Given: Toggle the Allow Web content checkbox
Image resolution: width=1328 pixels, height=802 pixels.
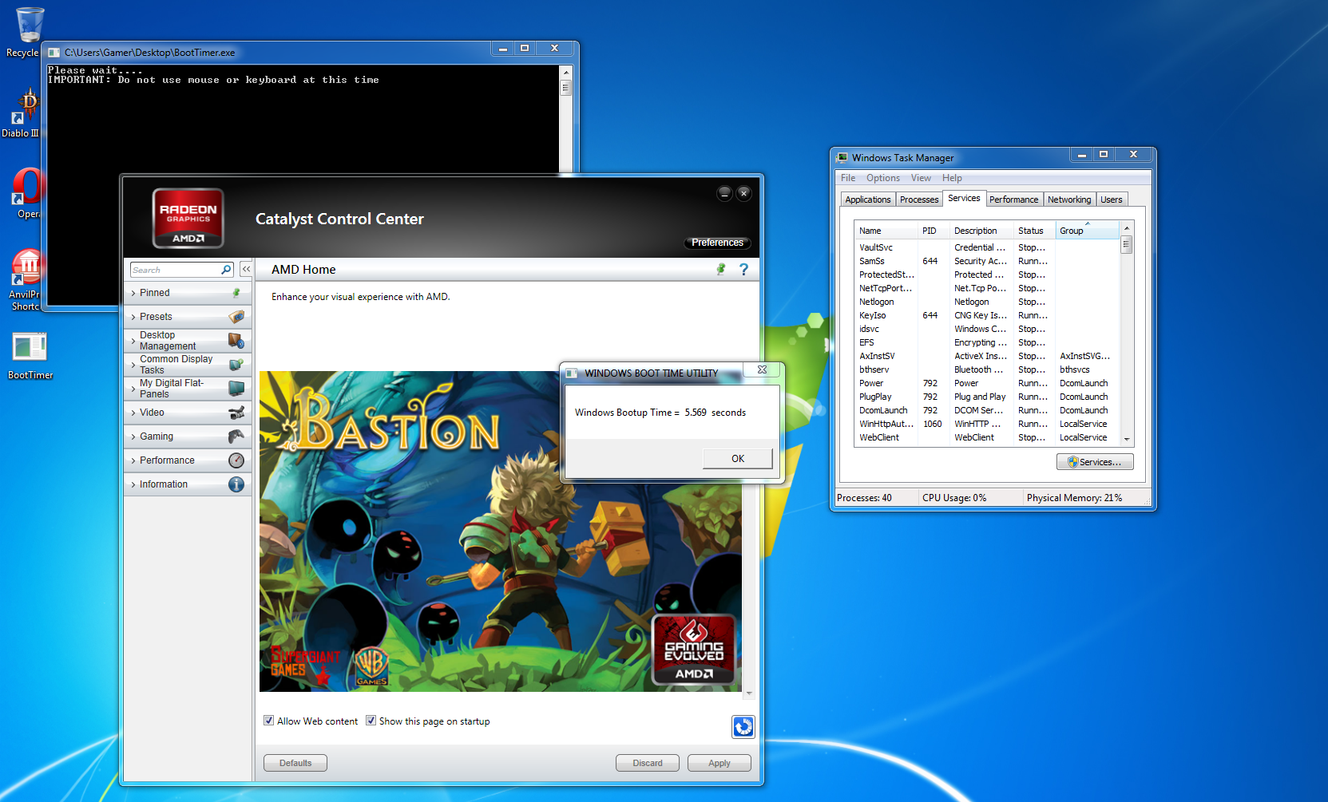Looking at the screenshot, I should click(269, 721).
